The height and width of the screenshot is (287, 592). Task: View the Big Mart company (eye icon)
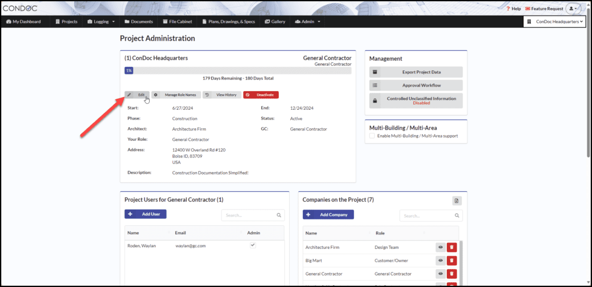[440, 260]
